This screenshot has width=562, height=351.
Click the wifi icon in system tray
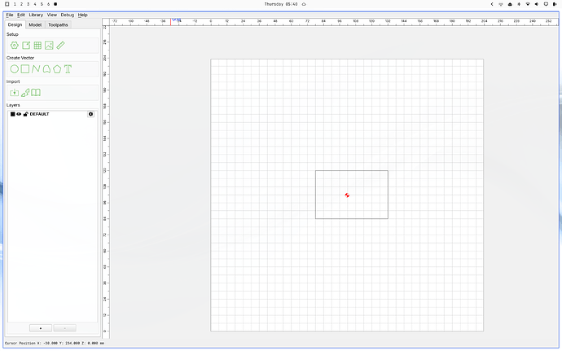528,4
